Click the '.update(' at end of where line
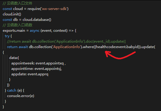161x111 pixels. pyautogui.click(x=148, y=47)
